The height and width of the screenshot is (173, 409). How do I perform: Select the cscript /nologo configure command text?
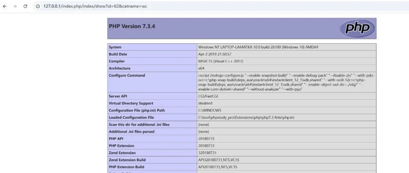click(286, 82)
